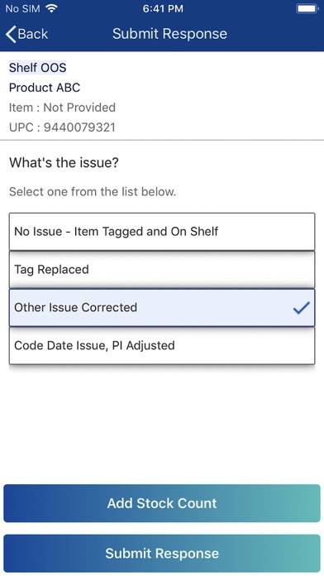Tap the blue checkmark on Other Issue Corrected

(301, 308)
